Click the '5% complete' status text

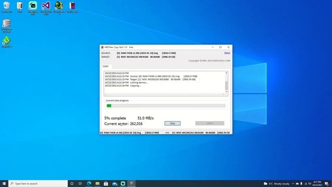pos(115,118)
